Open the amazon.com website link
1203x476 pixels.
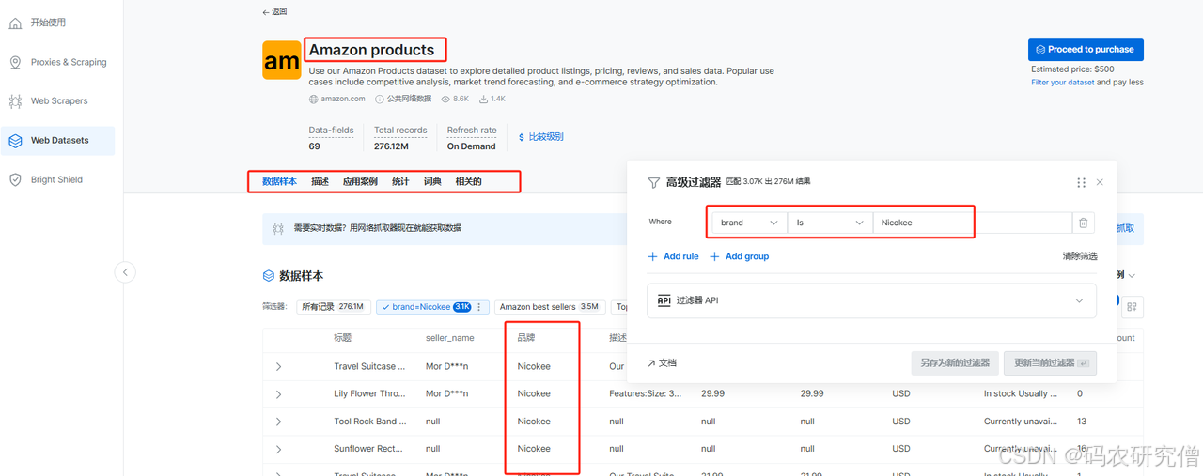click(x=342, y=99)
